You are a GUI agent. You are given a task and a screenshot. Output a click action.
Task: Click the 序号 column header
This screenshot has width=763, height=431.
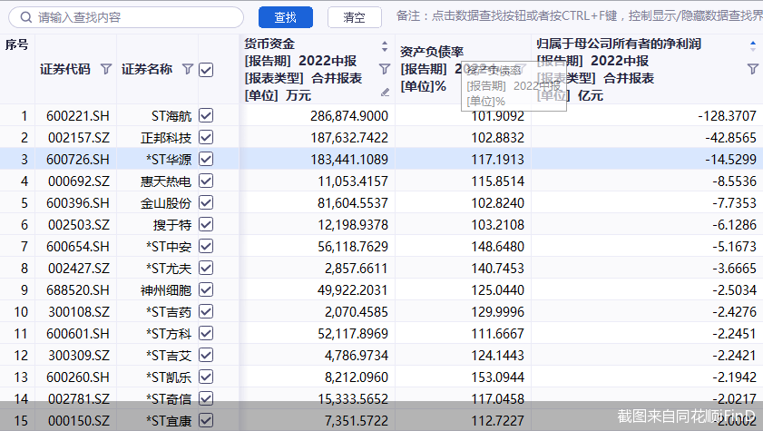pyautogui.click(x=16, y=44)
